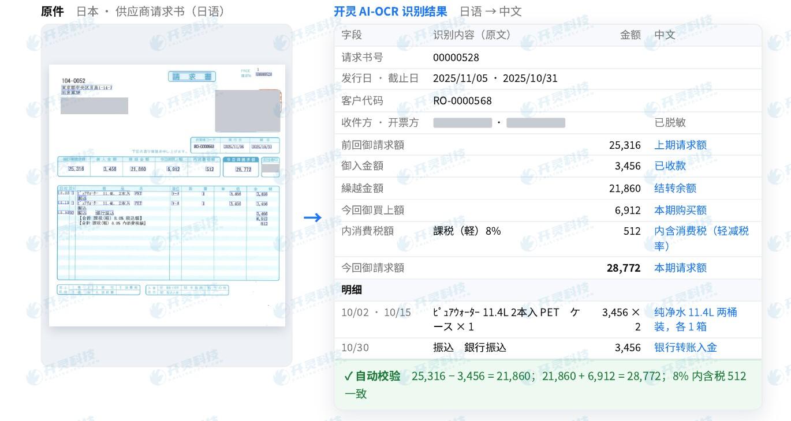
Task: Click 3,456 in the 御入金額 row
Action: 628,166
